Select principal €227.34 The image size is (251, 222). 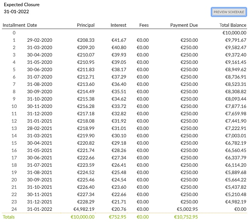[86, 195]
